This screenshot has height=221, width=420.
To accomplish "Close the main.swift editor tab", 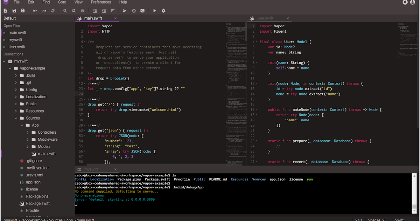I will 115,18.
